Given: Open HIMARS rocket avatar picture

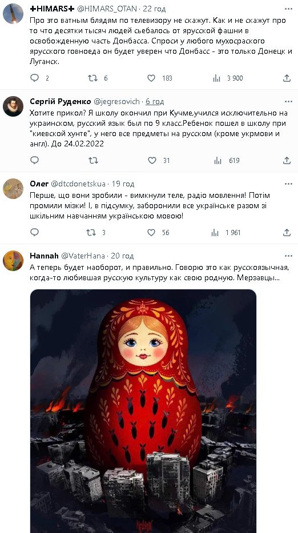Looking at the screenshot, I should click(x=13, y=14).
